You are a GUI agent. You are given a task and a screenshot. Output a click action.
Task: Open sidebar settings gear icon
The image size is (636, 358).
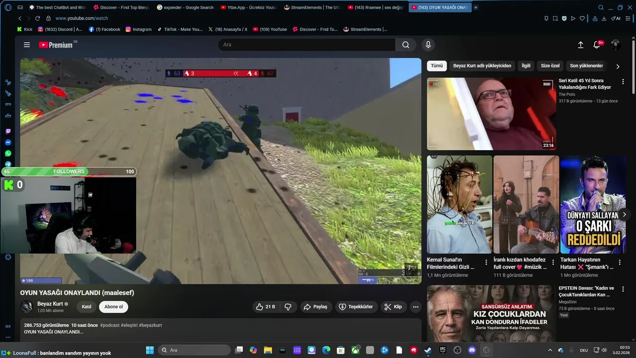(8, 257)
